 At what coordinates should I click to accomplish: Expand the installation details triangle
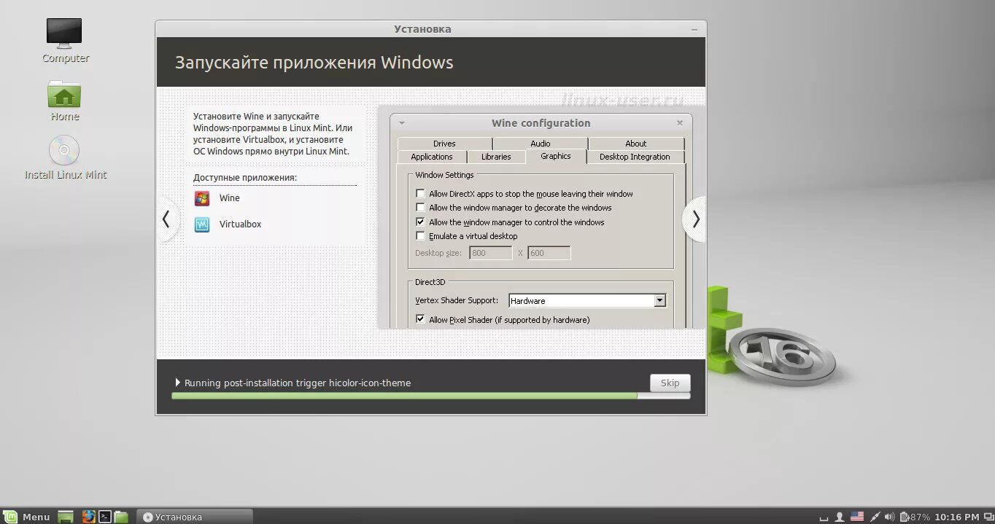coord(178,383)
